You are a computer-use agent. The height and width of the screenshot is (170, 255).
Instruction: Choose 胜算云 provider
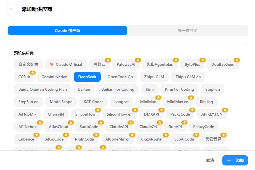pyautogui.click(x=99, y=64)
